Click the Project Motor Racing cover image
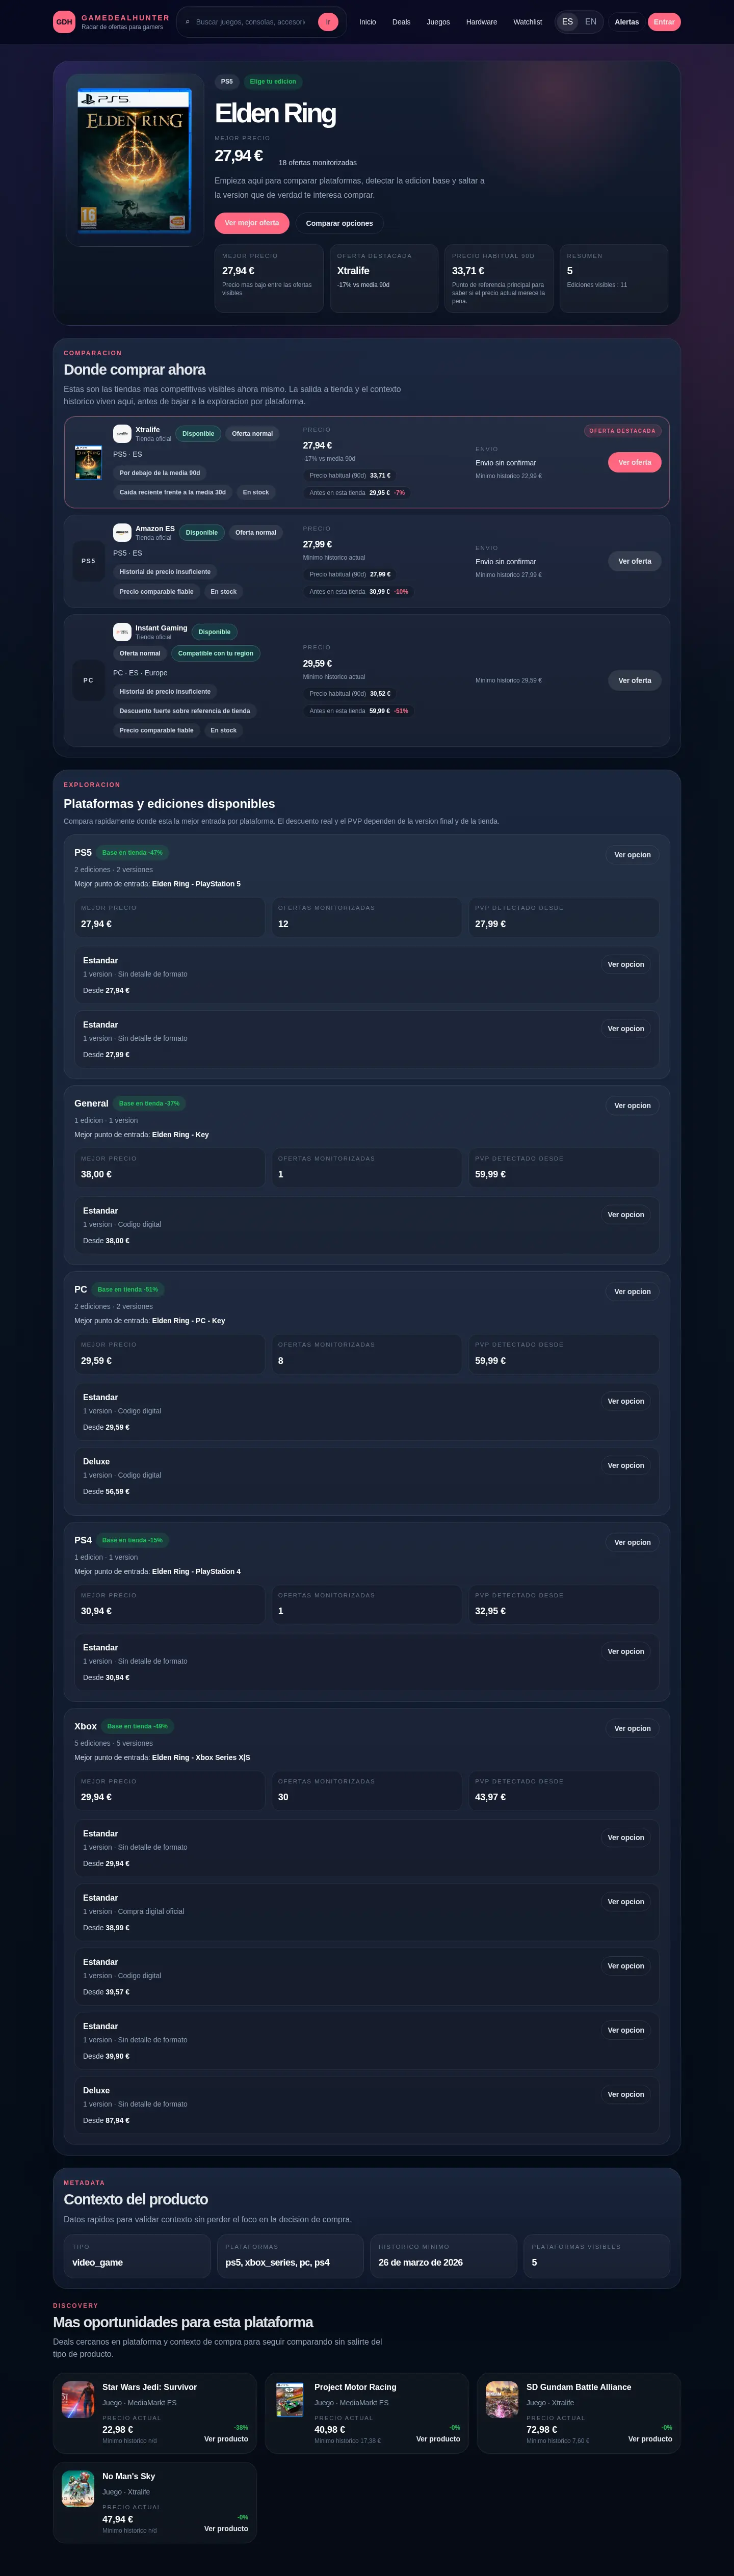 290,2399
